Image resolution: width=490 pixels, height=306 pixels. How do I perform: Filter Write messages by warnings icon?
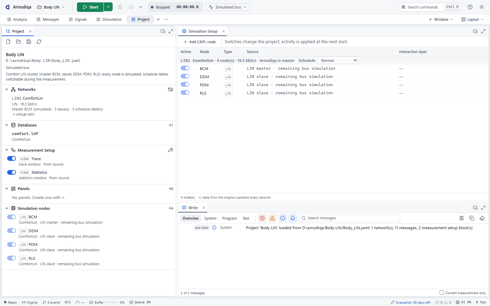click(272, 218)
